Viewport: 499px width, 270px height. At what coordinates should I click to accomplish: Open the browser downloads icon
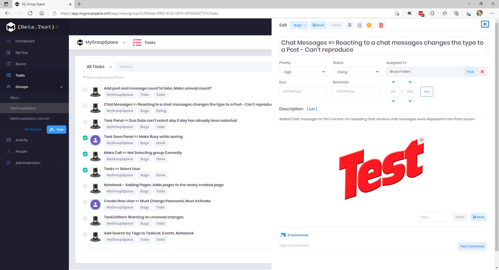tap(468, 13)
